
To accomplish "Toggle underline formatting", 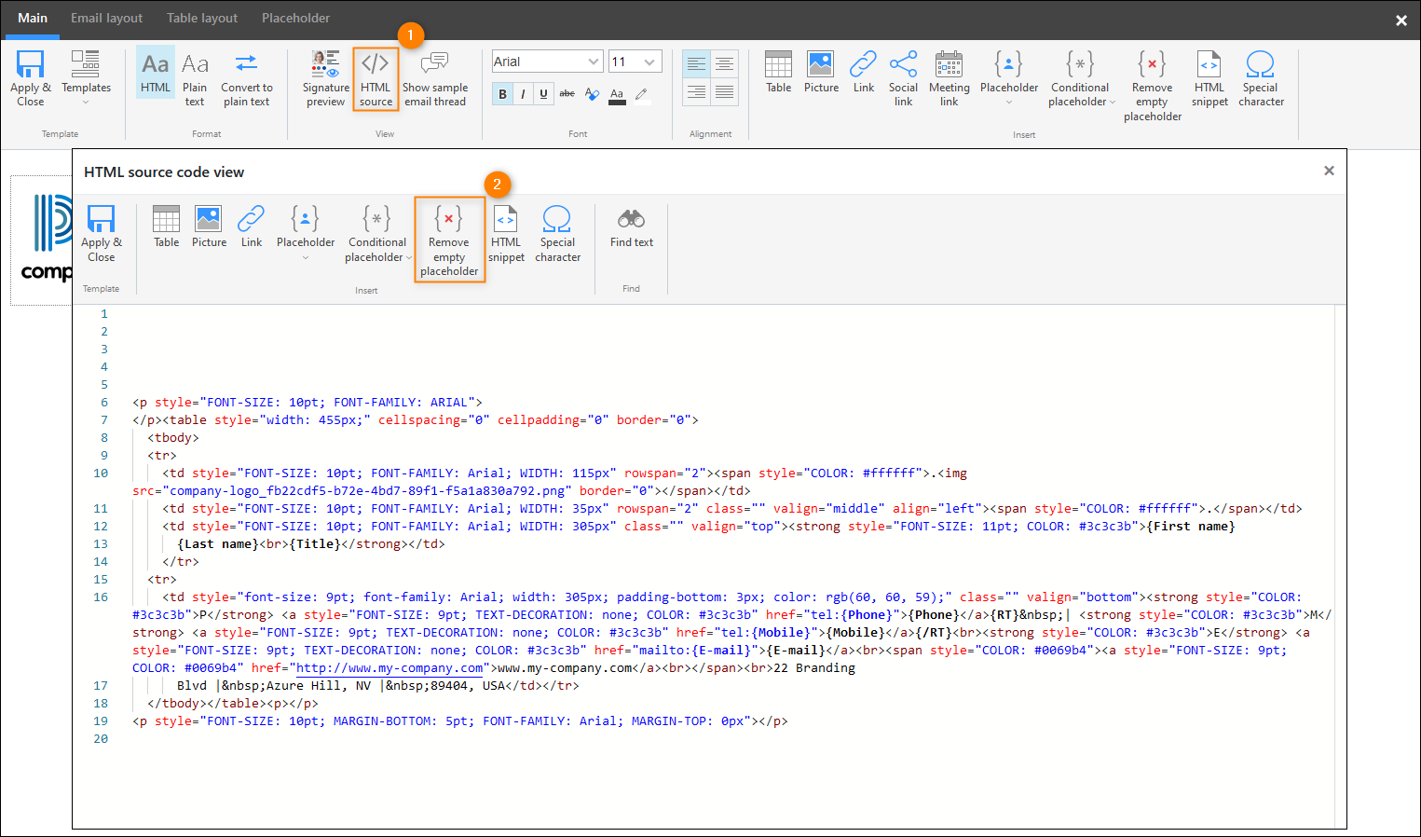I will click(543, 94).
